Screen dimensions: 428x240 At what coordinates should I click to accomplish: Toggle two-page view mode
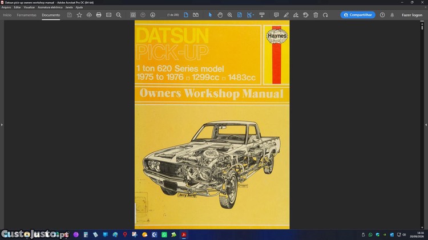point(196,15)
